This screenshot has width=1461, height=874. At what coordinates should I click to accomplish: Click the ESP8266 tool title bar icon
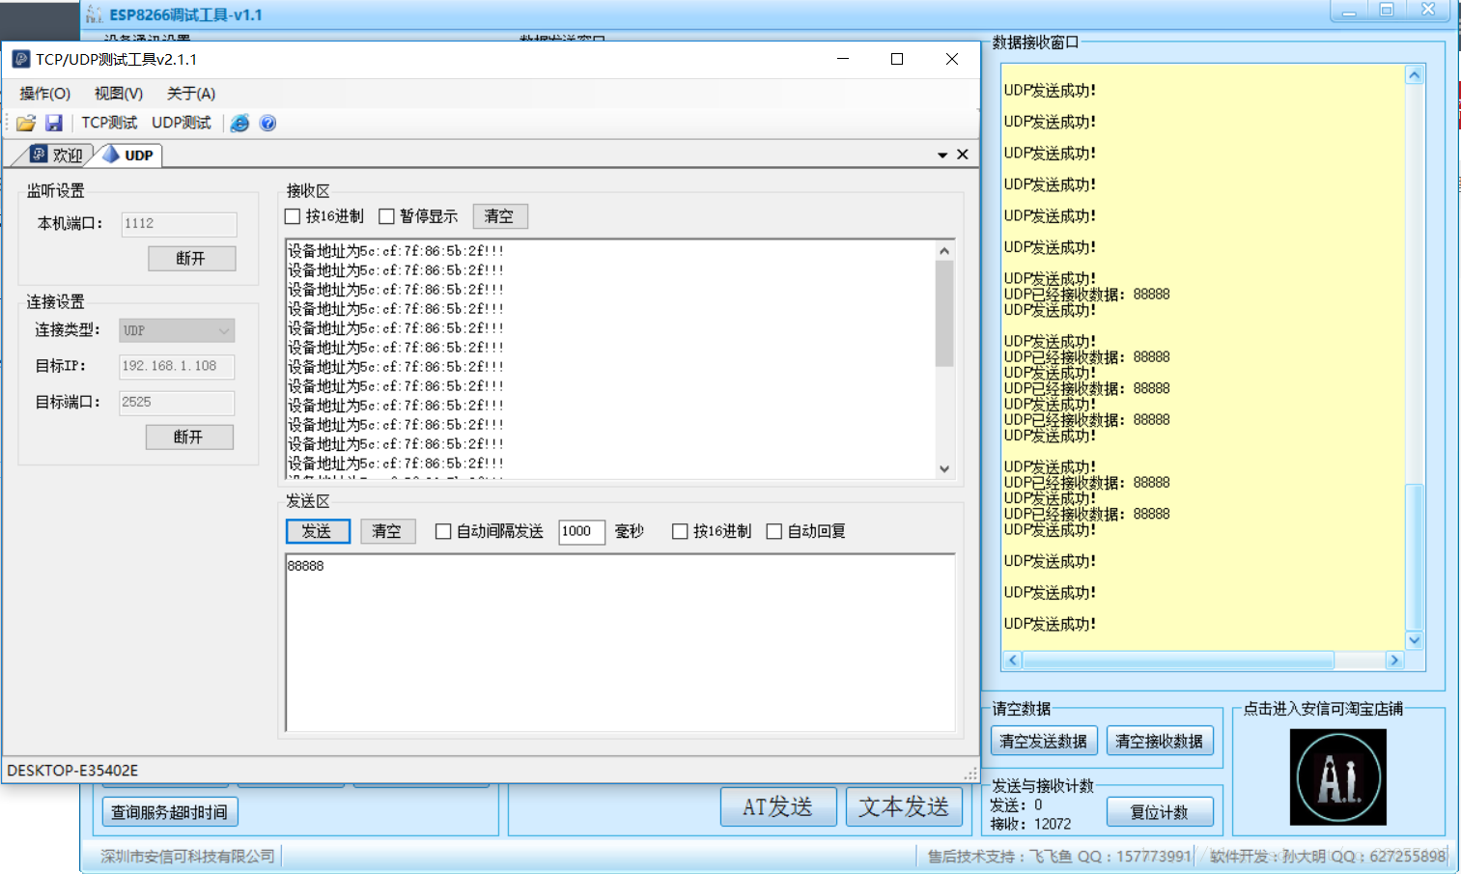click(94, 14)
